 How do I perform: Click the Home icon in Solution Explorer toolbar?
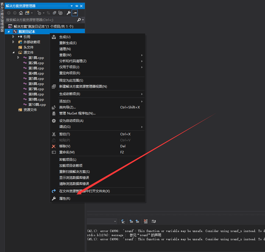tap(21, 13)
